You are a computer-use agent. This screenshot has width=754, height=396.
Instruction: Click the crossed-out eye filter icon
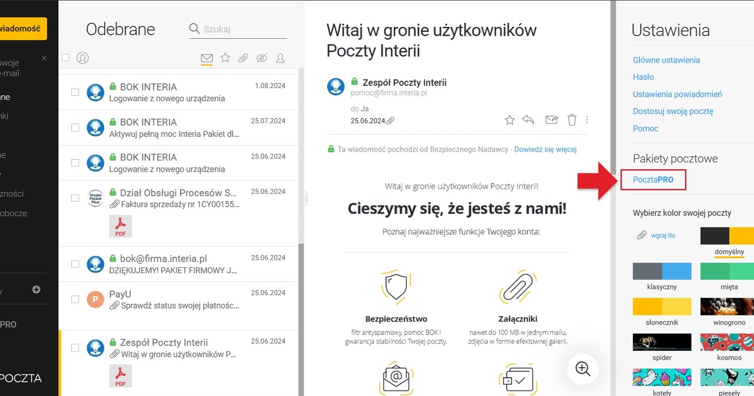click(262, 58)
